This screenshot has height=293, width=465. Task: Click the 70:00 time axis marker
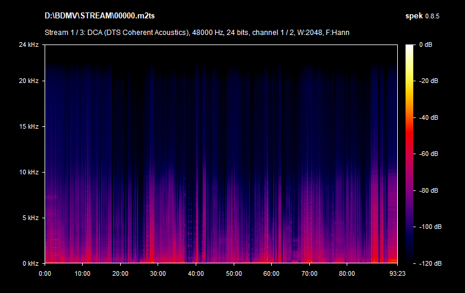(309, 273)
